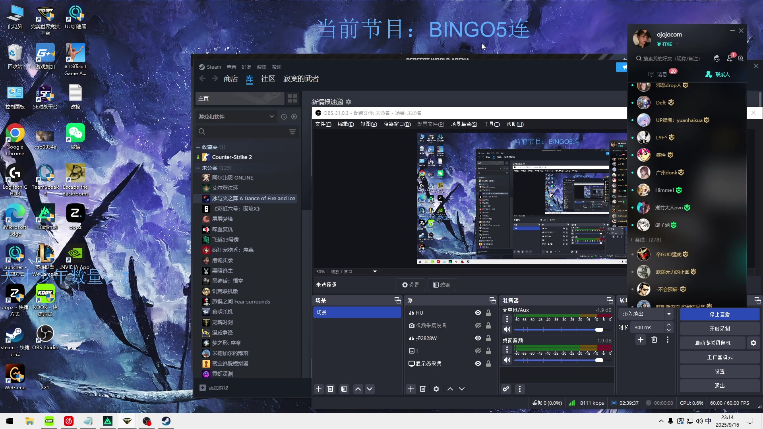Click 添加游戏 in Steam
The width and height of the screenshot is (763, 429).
tap(214, 388)
